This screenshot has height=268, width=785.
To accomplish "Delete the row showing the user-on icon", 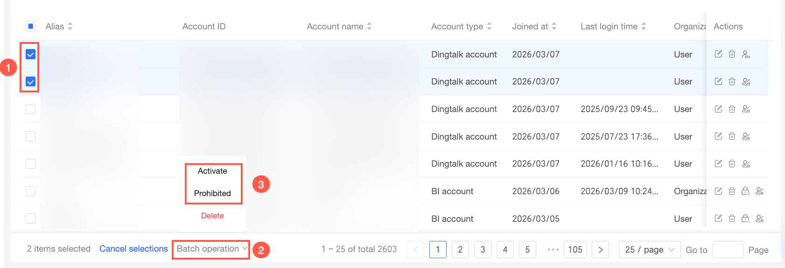I will click(x=732, y=54).
